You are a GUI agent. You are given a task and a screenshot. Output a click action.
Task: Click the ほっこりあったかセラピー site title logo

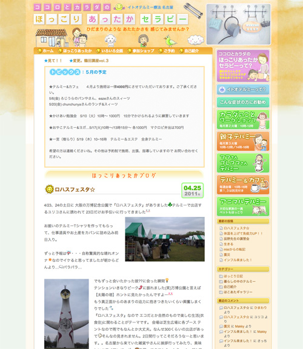[111, 19]
